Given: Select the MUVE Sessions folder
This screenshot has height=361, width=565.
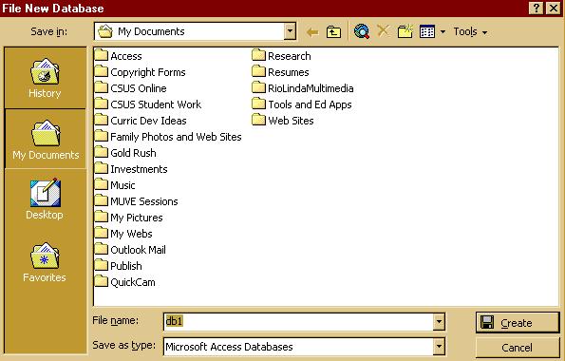Looking at the screenshot, I should click(x=137, y=201).
